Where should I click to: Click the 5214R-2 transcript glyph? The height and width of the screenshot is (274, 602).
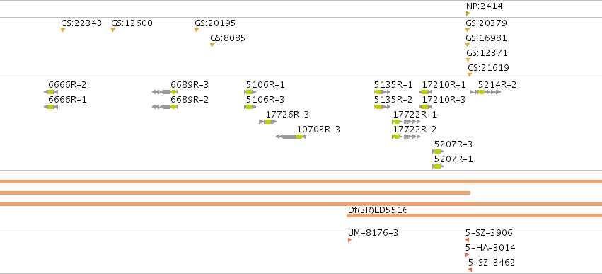486,92
